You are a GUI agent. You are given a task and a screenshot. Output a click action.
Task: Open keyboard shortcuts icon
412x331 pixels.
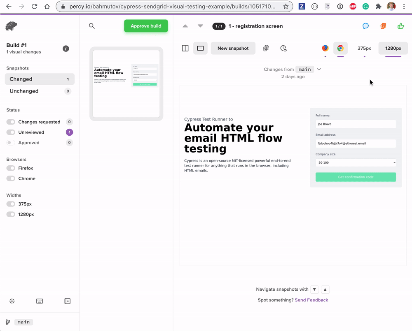tap(40, 301)
